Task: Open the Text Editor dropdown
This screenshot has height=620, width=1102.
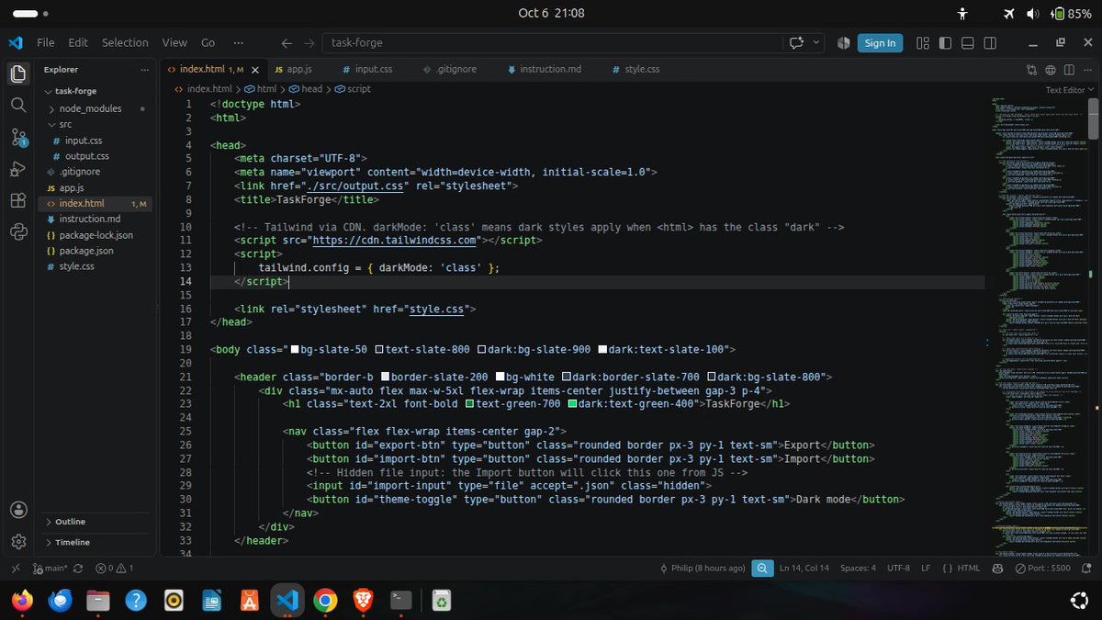Action: [x=1070, y=90]
